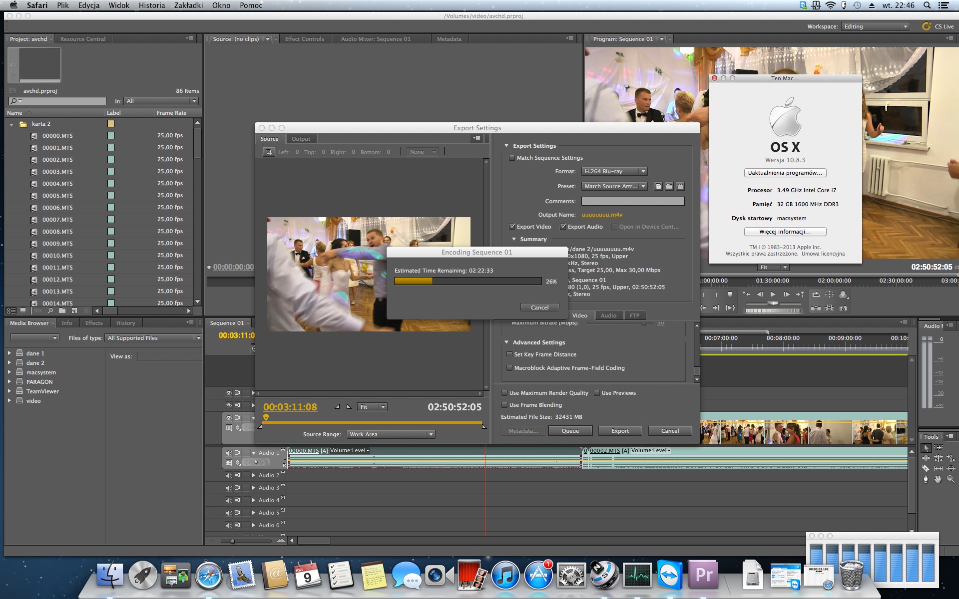Viewport: 959px width, 599px height.
Task: Switch to the Effects panel tab
Action: (94, 323)
